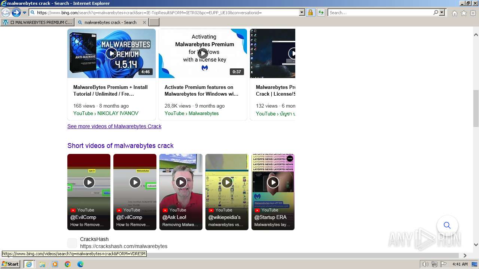Open 'MalwareBytes Premium + Install Tutorial' title
The width and height of the screenshot is (479, 269).
pos(110,90)
